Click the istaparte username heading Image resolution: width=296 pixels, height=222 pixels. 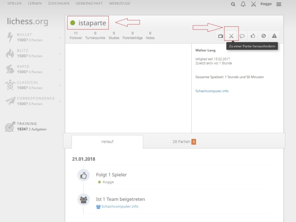(x=92, y=23)
